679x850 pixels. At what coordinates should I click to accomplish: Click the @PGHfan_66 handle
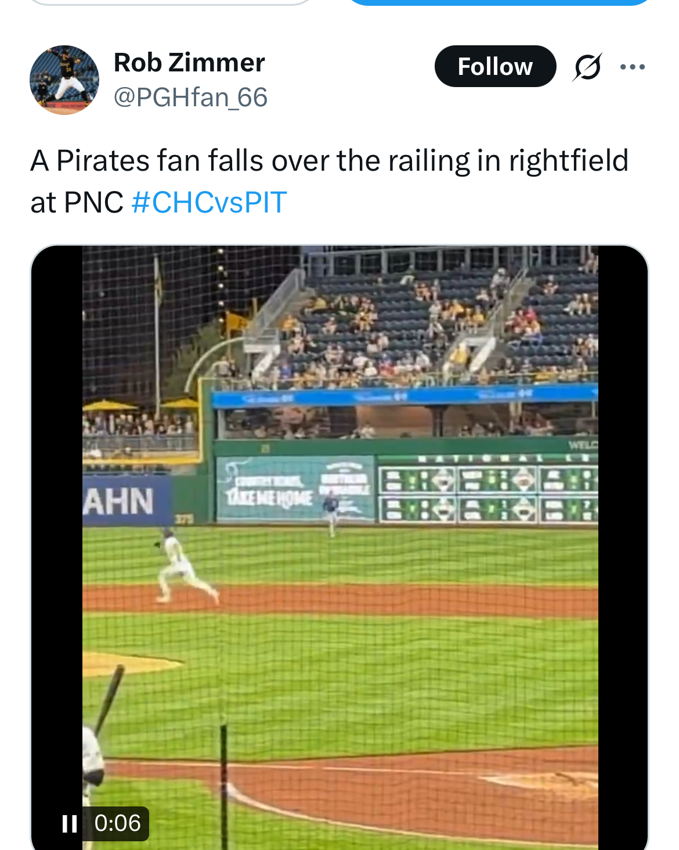[190, 98]
